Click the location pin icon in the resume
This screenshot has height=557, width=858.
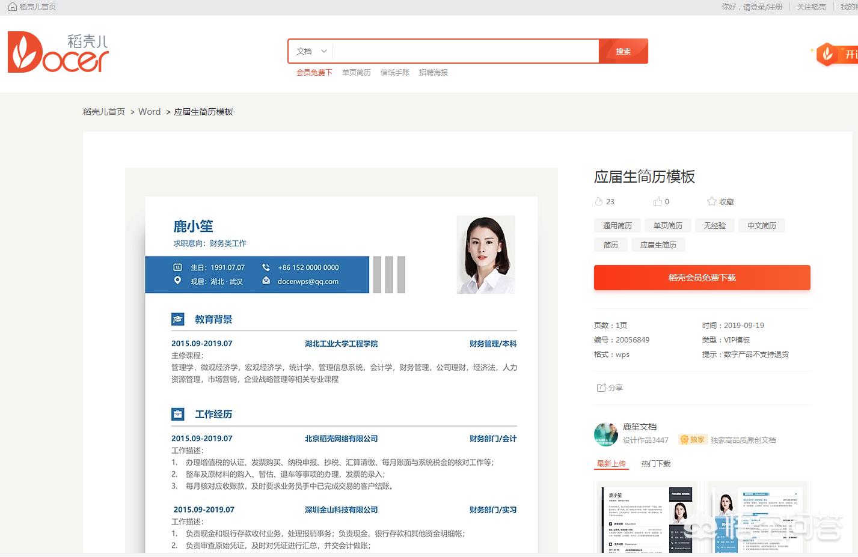click(177, 281)
